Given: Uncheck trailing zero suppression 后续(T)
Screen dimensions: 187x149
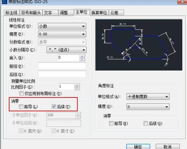Looking at the screenshot, I should tap(54, 106).
